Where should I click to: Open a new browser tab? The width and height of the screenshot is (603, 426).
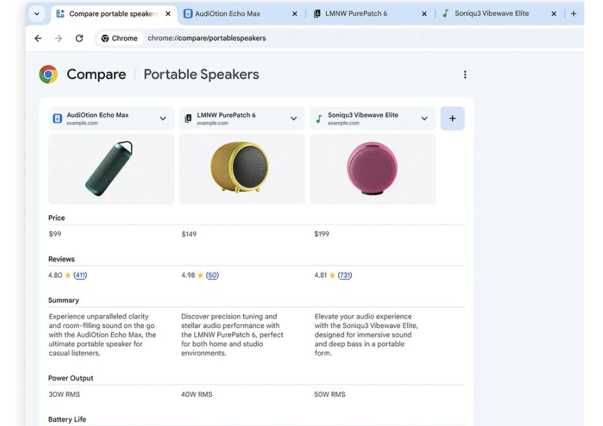coord(573,14)
